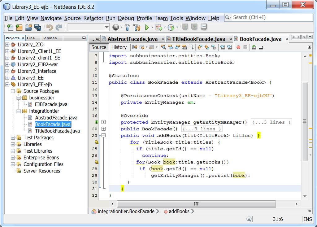Click the Source view button

(x=99, y=47)
